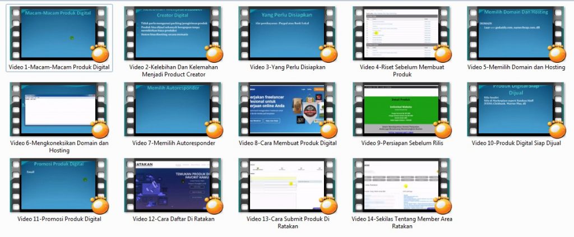574x237 pixels.
Task: Click the 'Video 10-Produk Digital Siap Dijual' label
Action: (516, 143)
